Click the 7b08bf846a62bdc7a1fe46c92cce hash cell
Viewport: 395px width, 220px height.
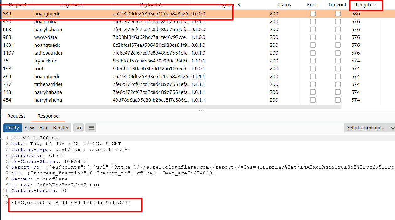[151, 37]
